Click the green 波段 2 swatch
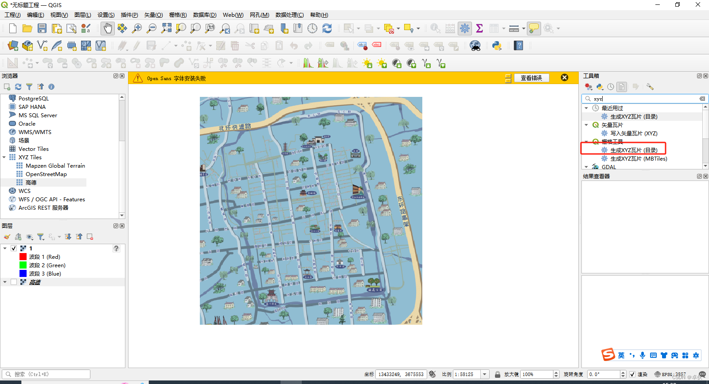Screen dimensions: 709x384 (x=23, y=265)
